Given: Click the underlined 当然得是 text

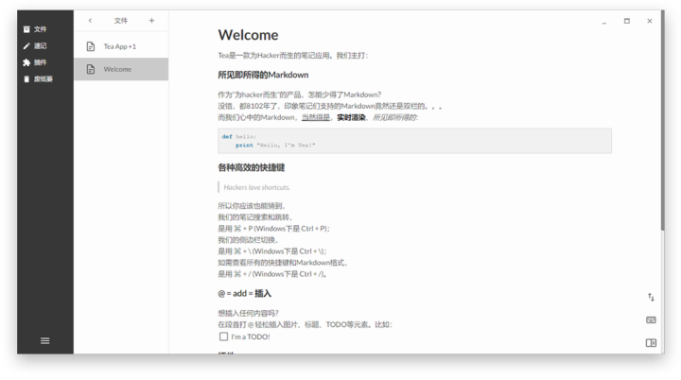Looking at the screenshot, I should pyautogui.click(x=316, y=117).
